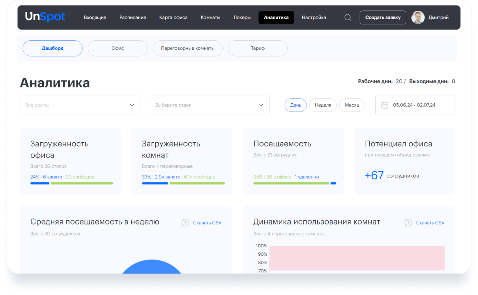Open the Входящие menu item
The image size is (478, 295).
[95, 18]
